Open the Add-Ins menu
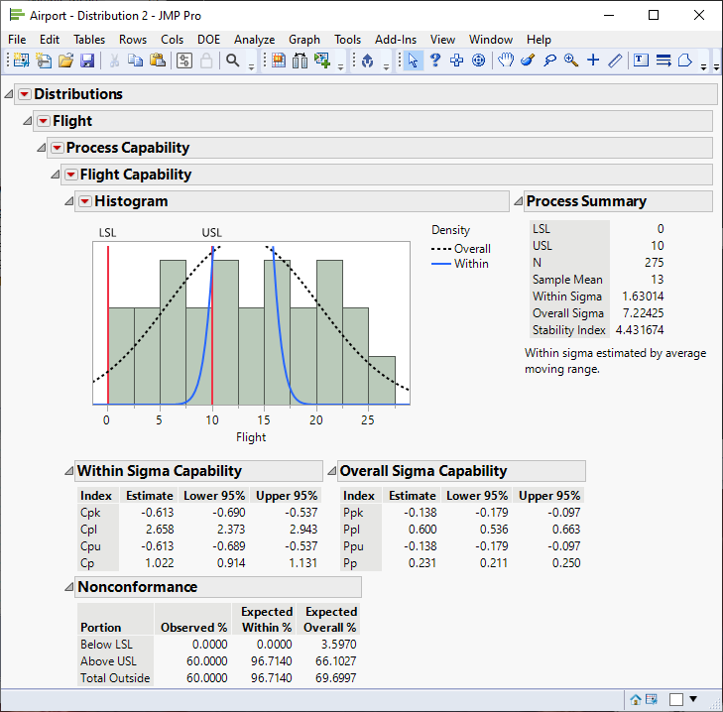Viewport: 723px width, 712px height. click(x=395, y=40)
